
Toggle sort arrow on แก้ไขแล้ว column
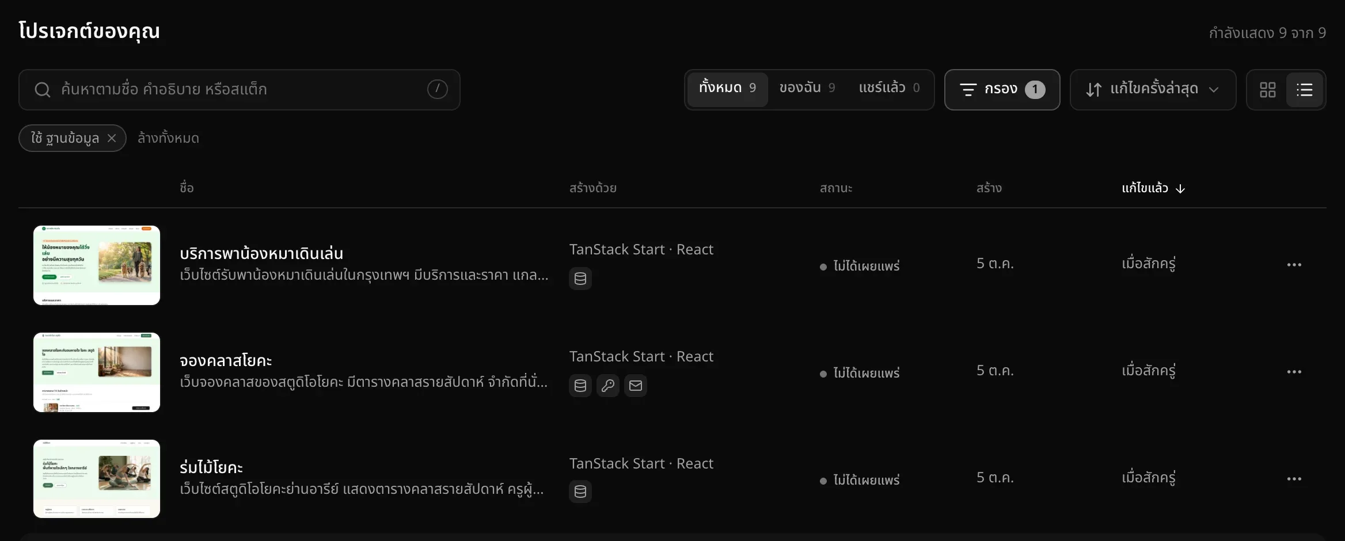click(1180, 189)
